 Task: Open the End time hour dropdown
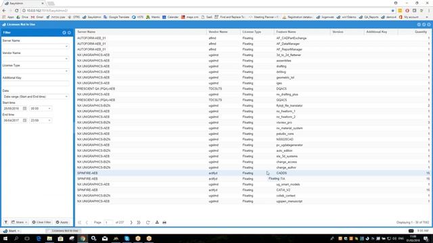coord(49,120)
